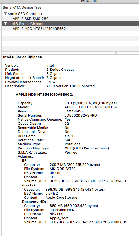Screen dimensions: 139x236
Task: Click the Queue Depth value '32'
Action: [67, 124]
